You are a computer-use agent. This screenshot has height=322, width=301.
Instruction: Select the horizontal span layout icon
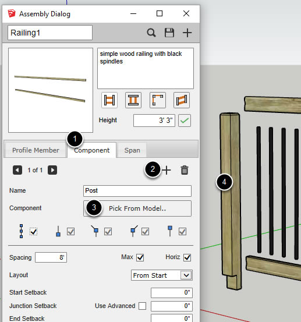pos(109,100)
